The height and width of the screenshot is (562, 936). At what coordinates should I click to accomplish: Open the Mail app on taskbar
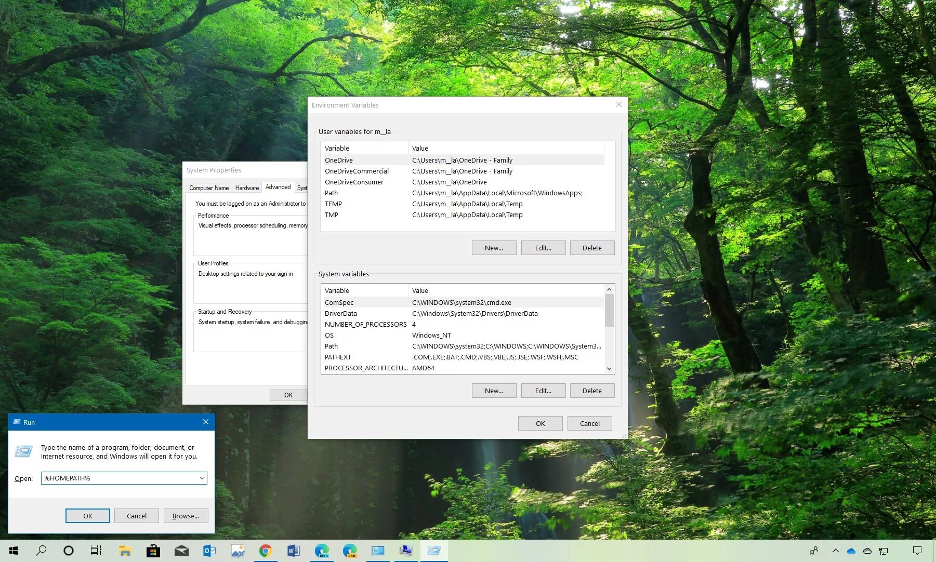coord(181,551)
